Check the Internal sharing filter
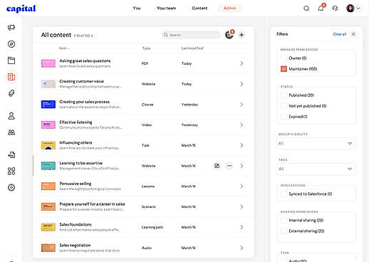The width and height of the screenshot is (369, 262). tap(284, 220)
